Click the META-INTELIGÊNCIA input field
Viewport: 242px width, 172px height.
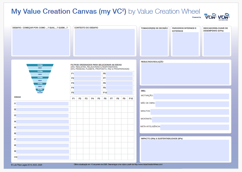pos(195,127)
